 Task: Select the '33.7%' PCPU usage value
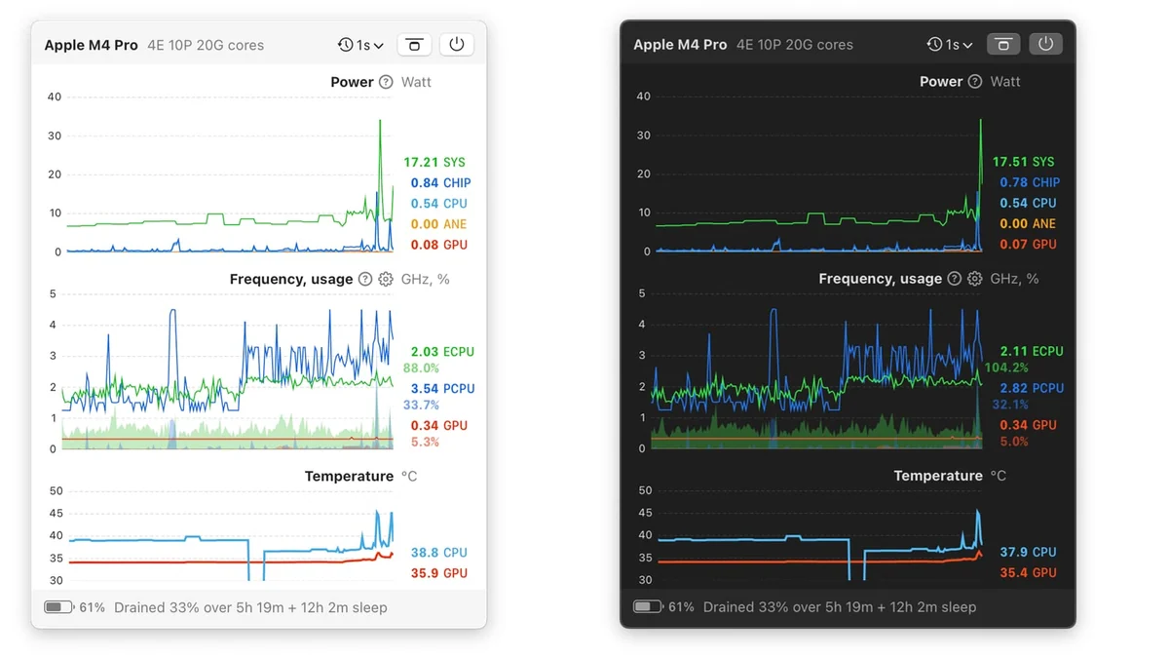coord(421,405)
